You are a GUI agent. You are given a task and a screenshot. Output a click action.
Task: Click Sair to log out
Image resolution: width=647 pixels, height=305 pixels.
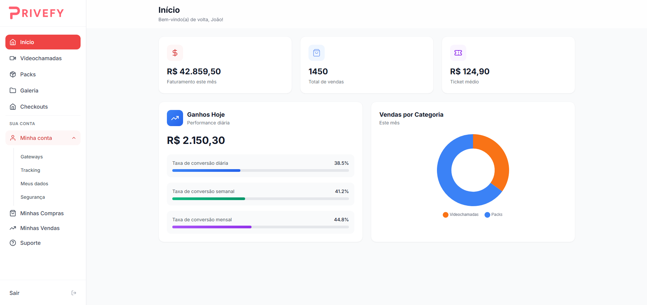14,293
